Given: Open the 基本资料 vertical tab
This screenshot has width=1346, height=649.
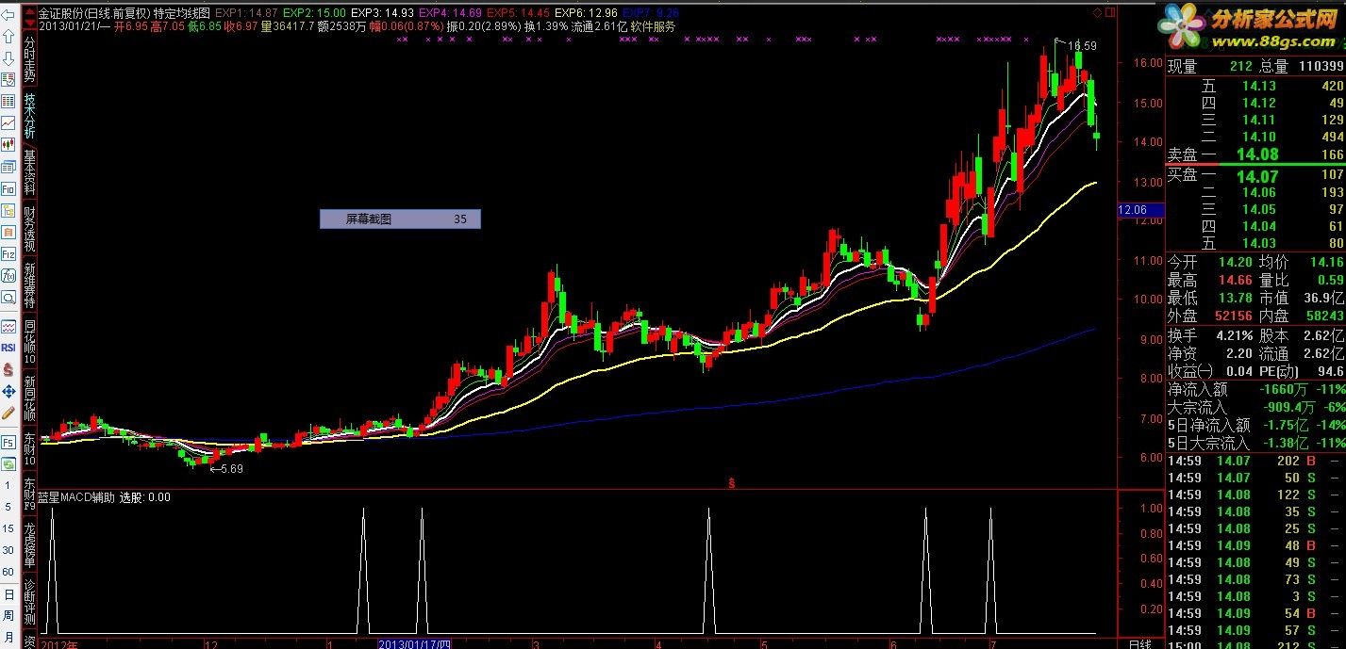Looking at the screenshot, I should click(x=29, y=173).
